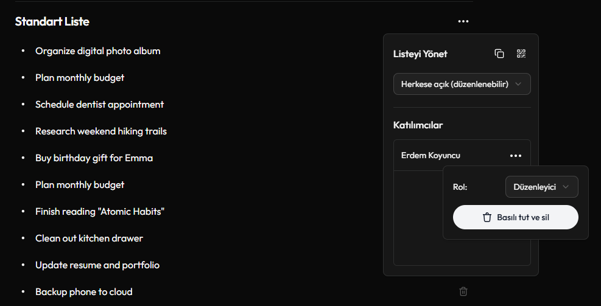The width and height of the screenshot is (601, 306).
Task: Click the Buy birthday gift for Emma item
Action: click(94, 158)
